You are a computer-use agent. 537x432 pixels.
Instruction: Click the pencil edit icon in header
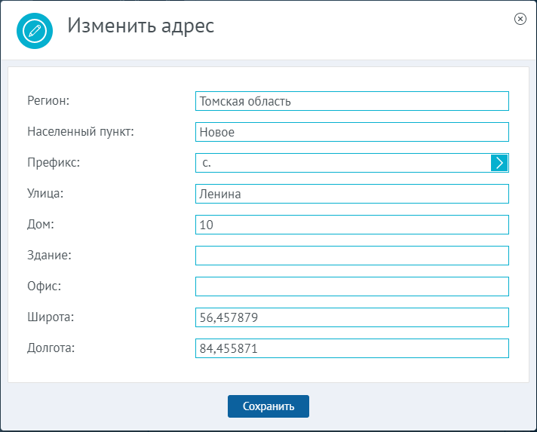coord(35,31)
